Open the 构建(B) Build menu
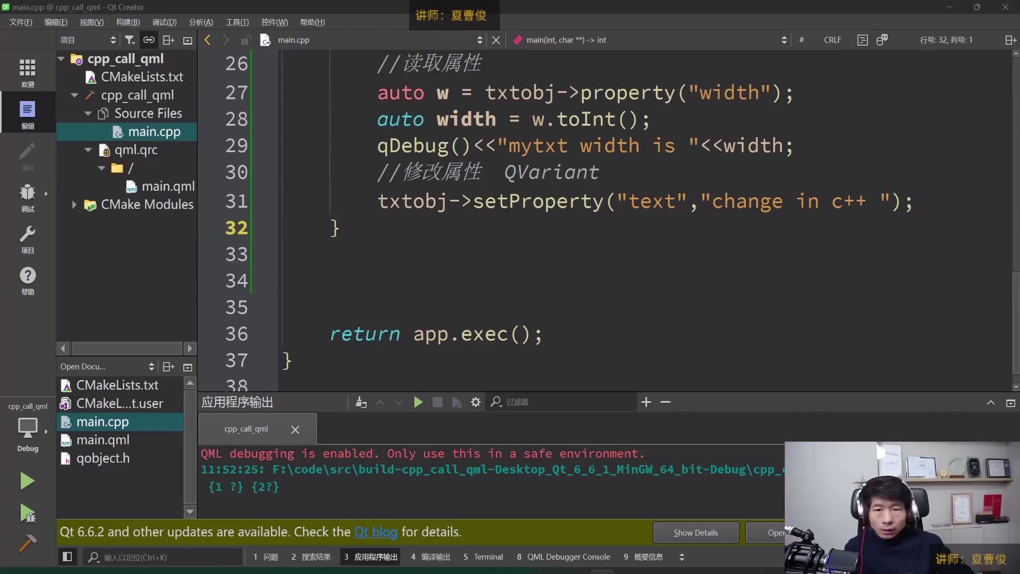1020x574 pixels. (x=127, y=22)
